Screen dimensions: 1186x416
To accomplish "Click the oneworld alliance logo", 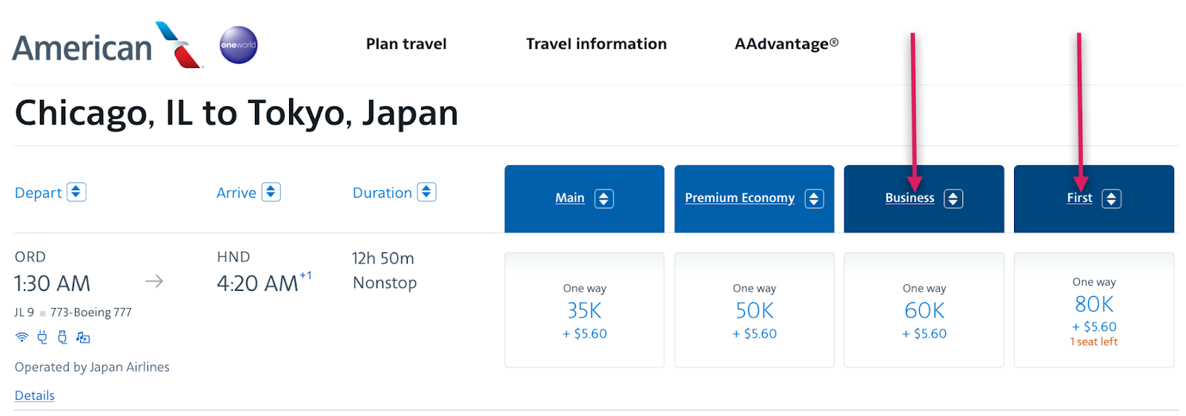I will coord(239,45).
